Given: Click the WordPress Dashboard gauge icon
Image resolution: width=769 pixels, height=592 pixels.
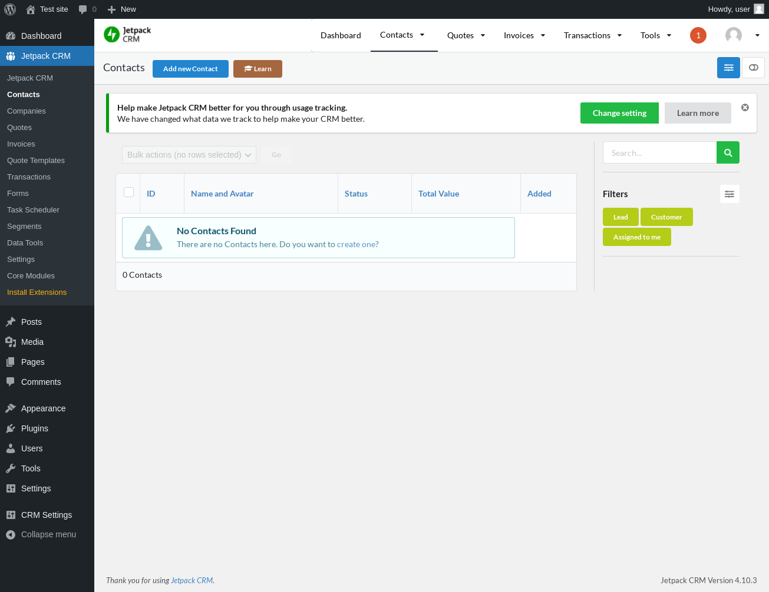Looking at the screenshot, I should (11, 36).
